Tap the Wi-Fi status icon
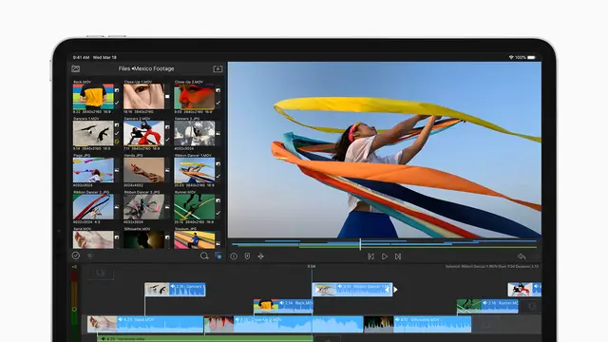The width and height of the screenshot is (608, 342). 511,57
